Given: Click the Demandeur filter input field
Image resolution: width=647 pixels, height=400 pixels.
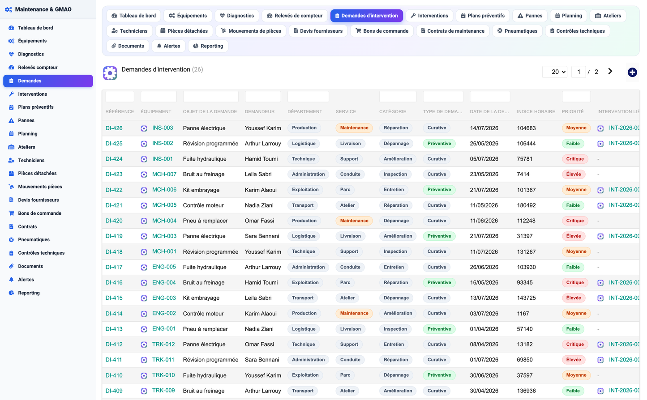Looking at the screenshot, I should [x=263, y=97].
